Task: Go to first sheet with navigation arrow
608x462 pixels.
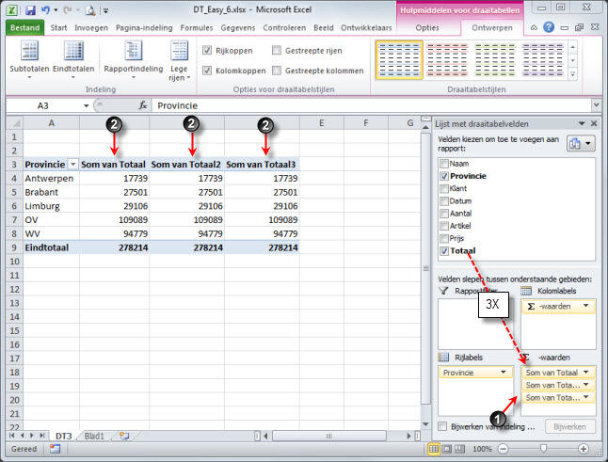Action: click(11, 436)
